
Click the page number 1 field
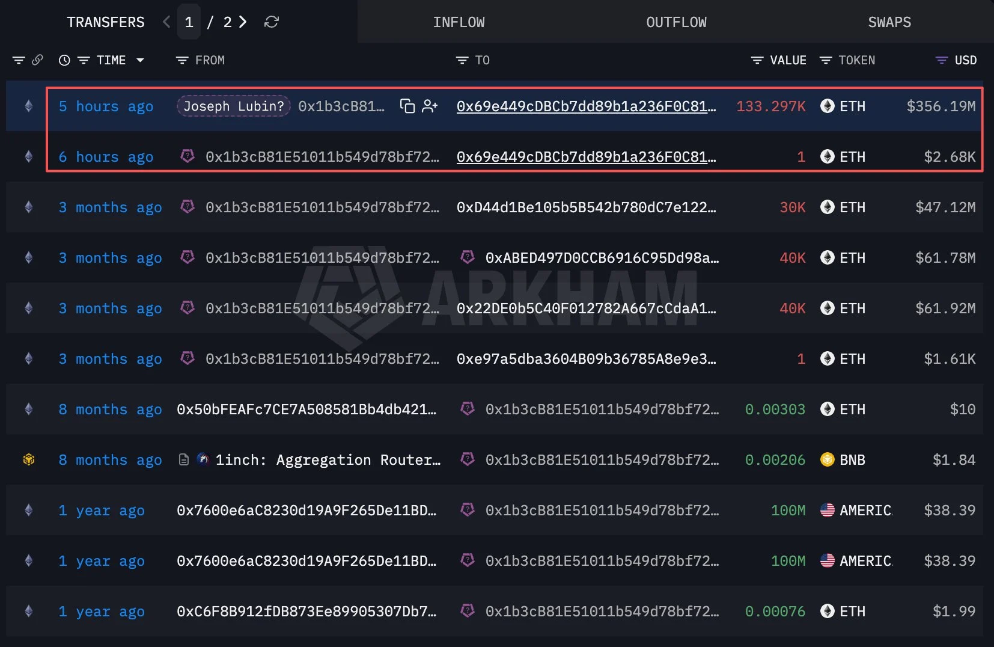[x=189, y=22]
